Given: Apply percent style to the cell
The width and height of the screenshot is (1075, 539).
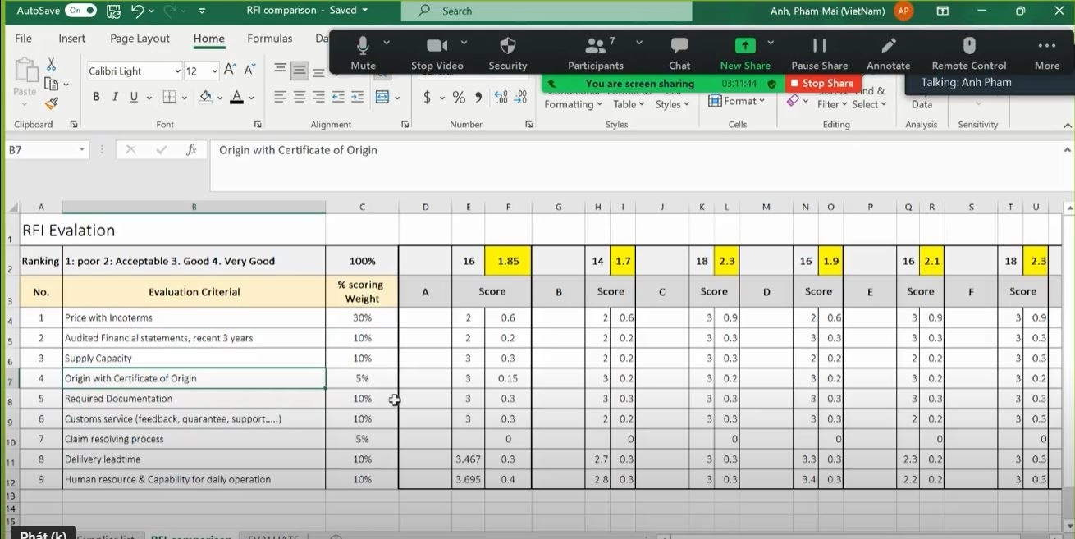Looking at the screenshot, I should (x=459, y=98).
